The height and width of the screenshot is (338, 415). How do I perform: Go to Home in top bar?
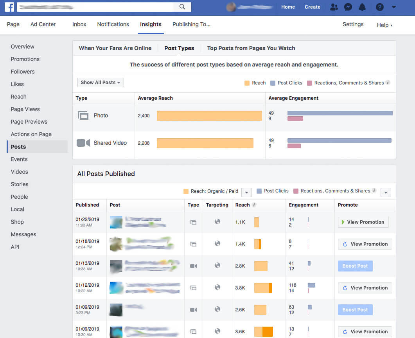coord(288,7)
